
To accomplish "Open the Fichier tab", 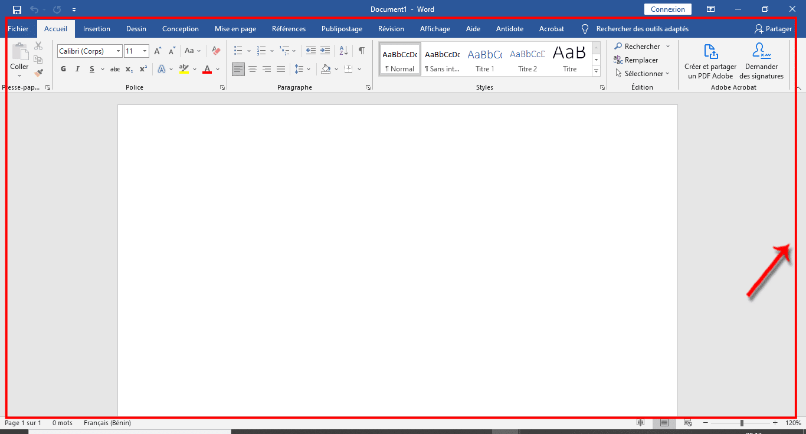I will coord(18,29).
